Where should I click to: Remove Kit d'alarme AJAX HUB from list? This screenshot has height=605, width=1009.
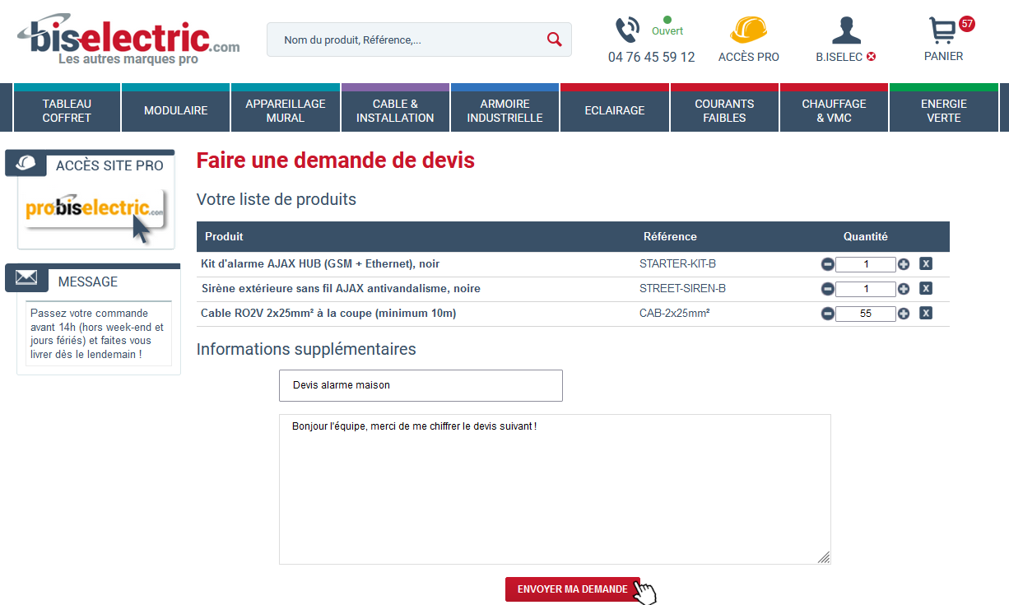(925, 264)
